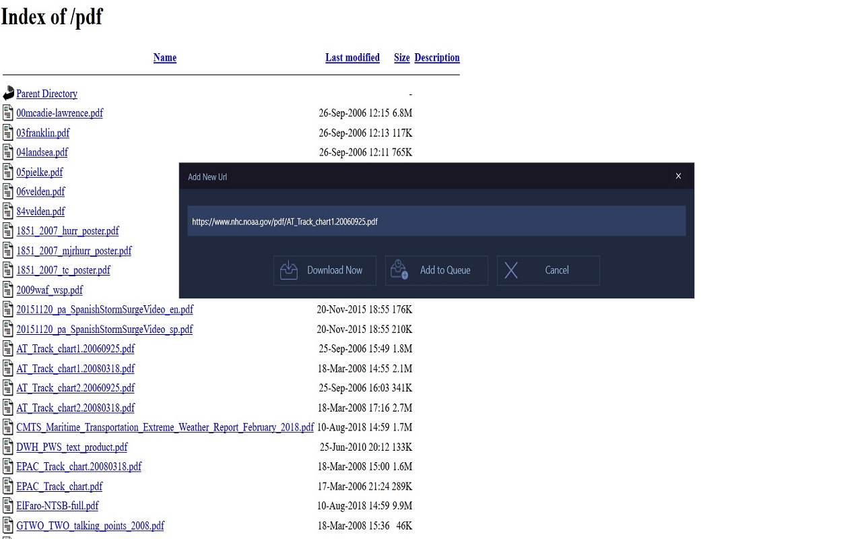The height and width of the screenshot is (539, 862).
Task: Open AT_Track_chart2.20080318.pdf link
Action: pos(75,408)
